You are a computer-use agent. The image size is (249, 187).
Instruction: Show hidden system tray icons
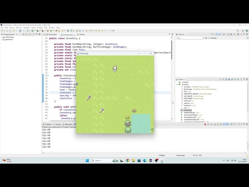pyautogui.click(x=224, y=161)
